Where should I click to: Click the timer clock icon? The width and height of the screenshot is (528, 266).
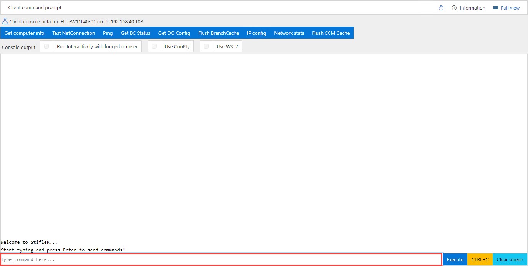441,8
